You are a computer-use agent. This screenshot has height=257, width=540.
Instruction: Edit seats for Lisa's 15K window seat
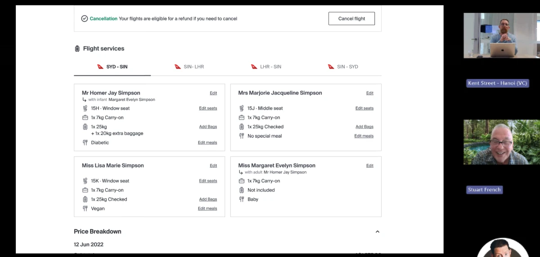(x=208, y=181)
